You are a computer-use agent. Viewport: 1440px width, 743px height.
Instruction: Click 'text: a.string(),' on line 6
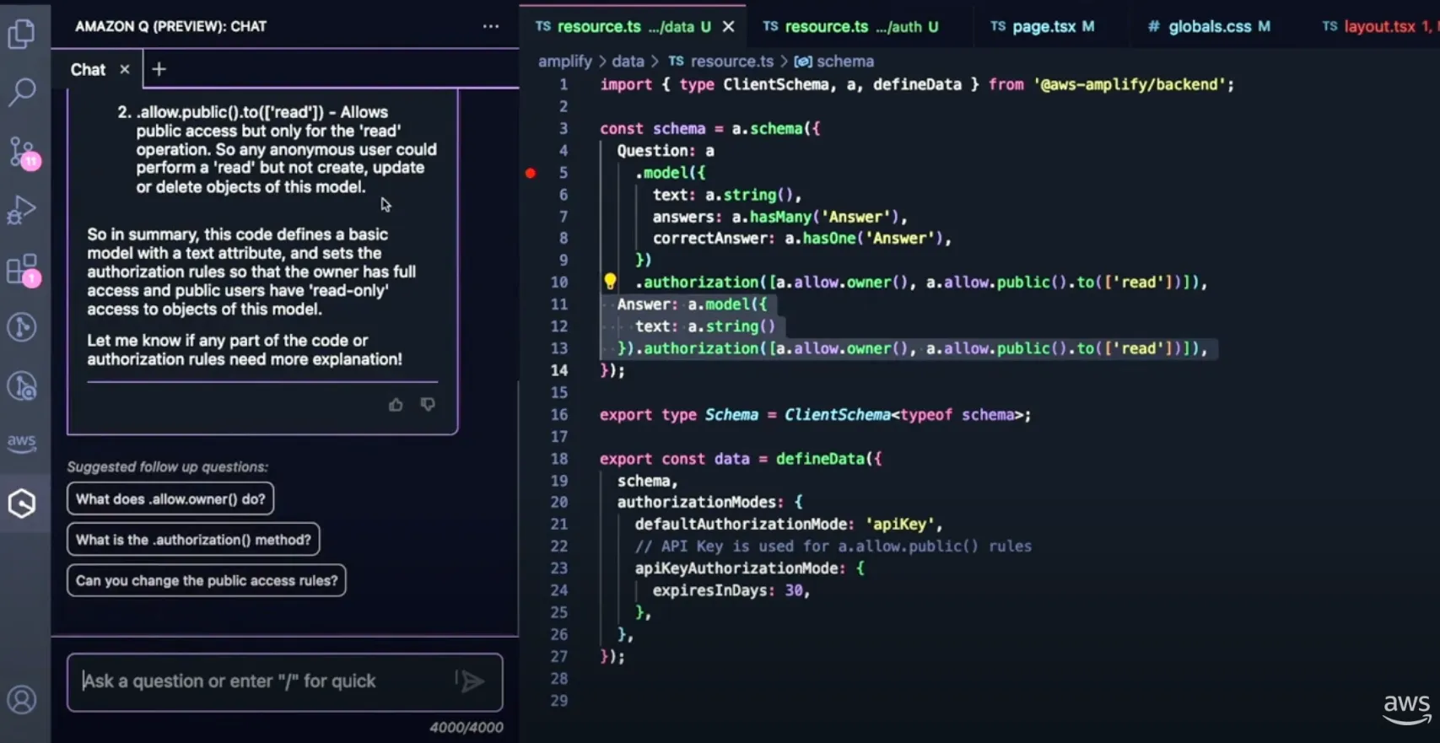point(727,195)
